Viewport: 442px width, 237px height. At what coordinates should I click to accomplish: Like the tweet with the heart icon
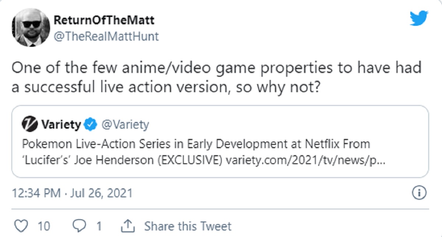click(x=21, y=226)
